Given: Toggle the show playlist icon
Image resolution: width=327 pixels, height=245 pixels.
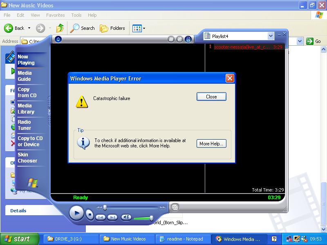Looking at the screenshot, I should click(x=188, y=39).
